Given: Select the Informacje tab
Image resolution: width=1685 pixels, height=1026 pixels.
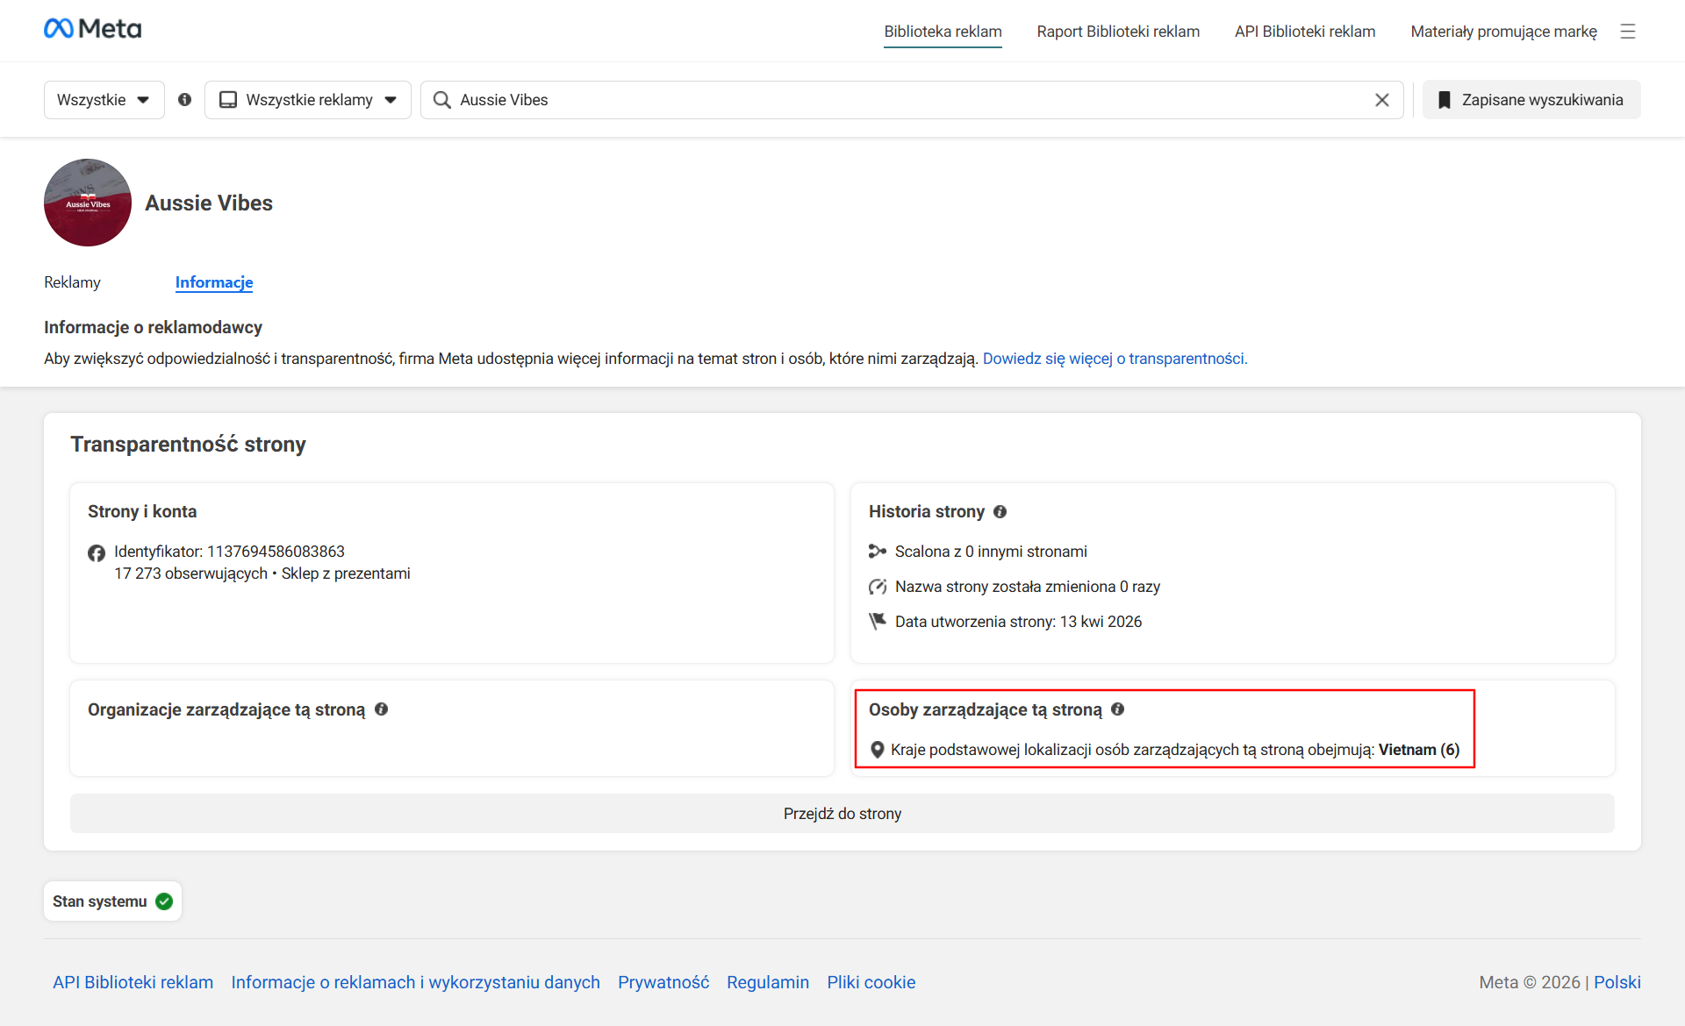Looking at the screenshot, I should pos(214,282).
